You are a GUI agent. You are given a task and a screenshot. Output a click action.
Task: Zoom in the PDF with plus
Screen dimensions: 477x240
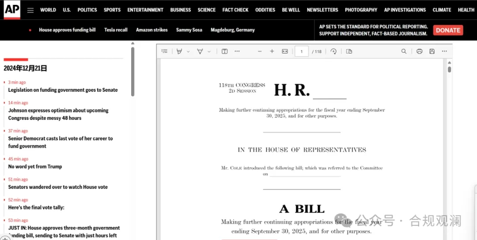pos(272,51)
